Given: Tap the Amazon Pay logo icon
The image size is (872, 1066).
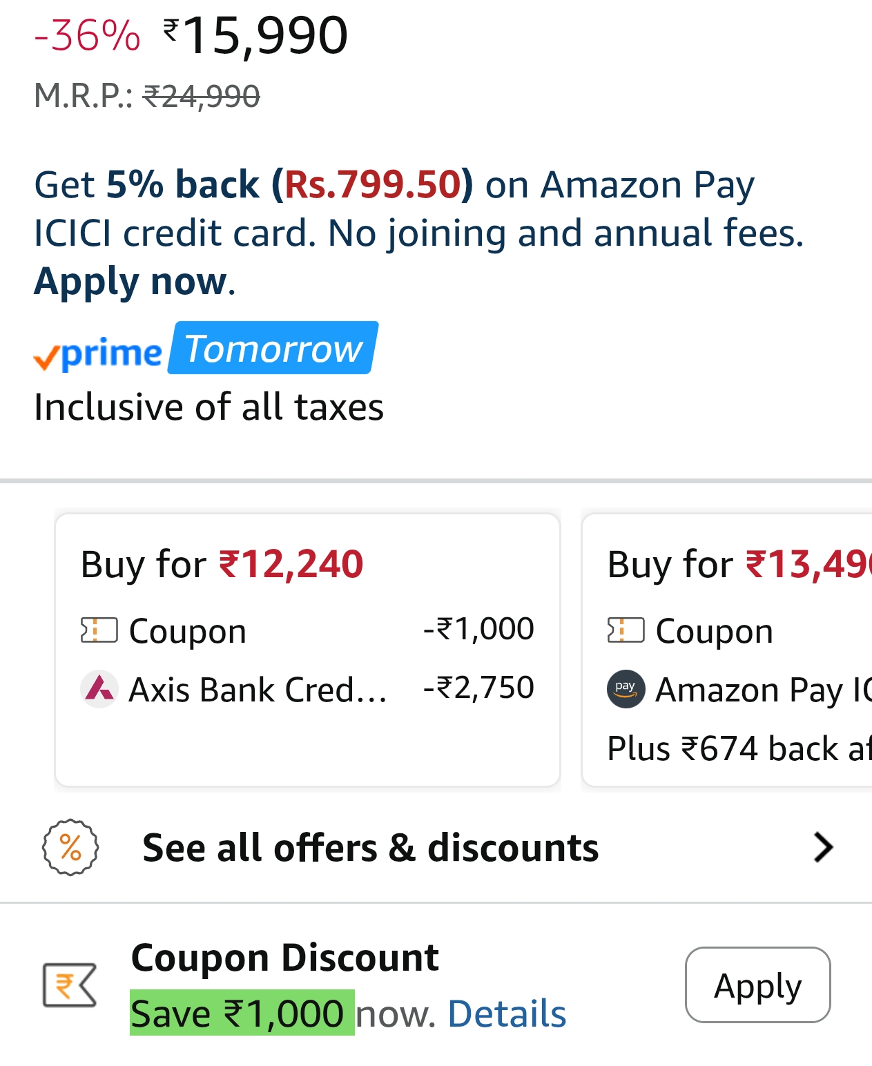Looking at the screenshot, I should [x=626, y=688].
